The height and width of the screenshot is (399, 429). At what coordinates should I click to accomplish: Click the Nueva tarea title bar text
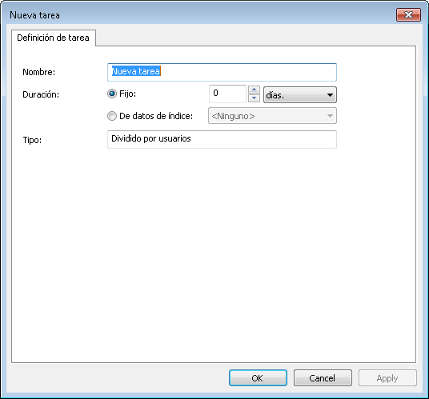point(34,15)
